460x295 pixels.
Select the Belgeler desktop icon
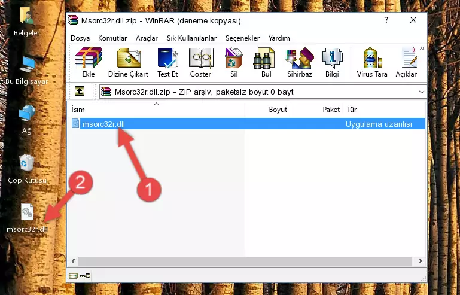tap(26, 22)
